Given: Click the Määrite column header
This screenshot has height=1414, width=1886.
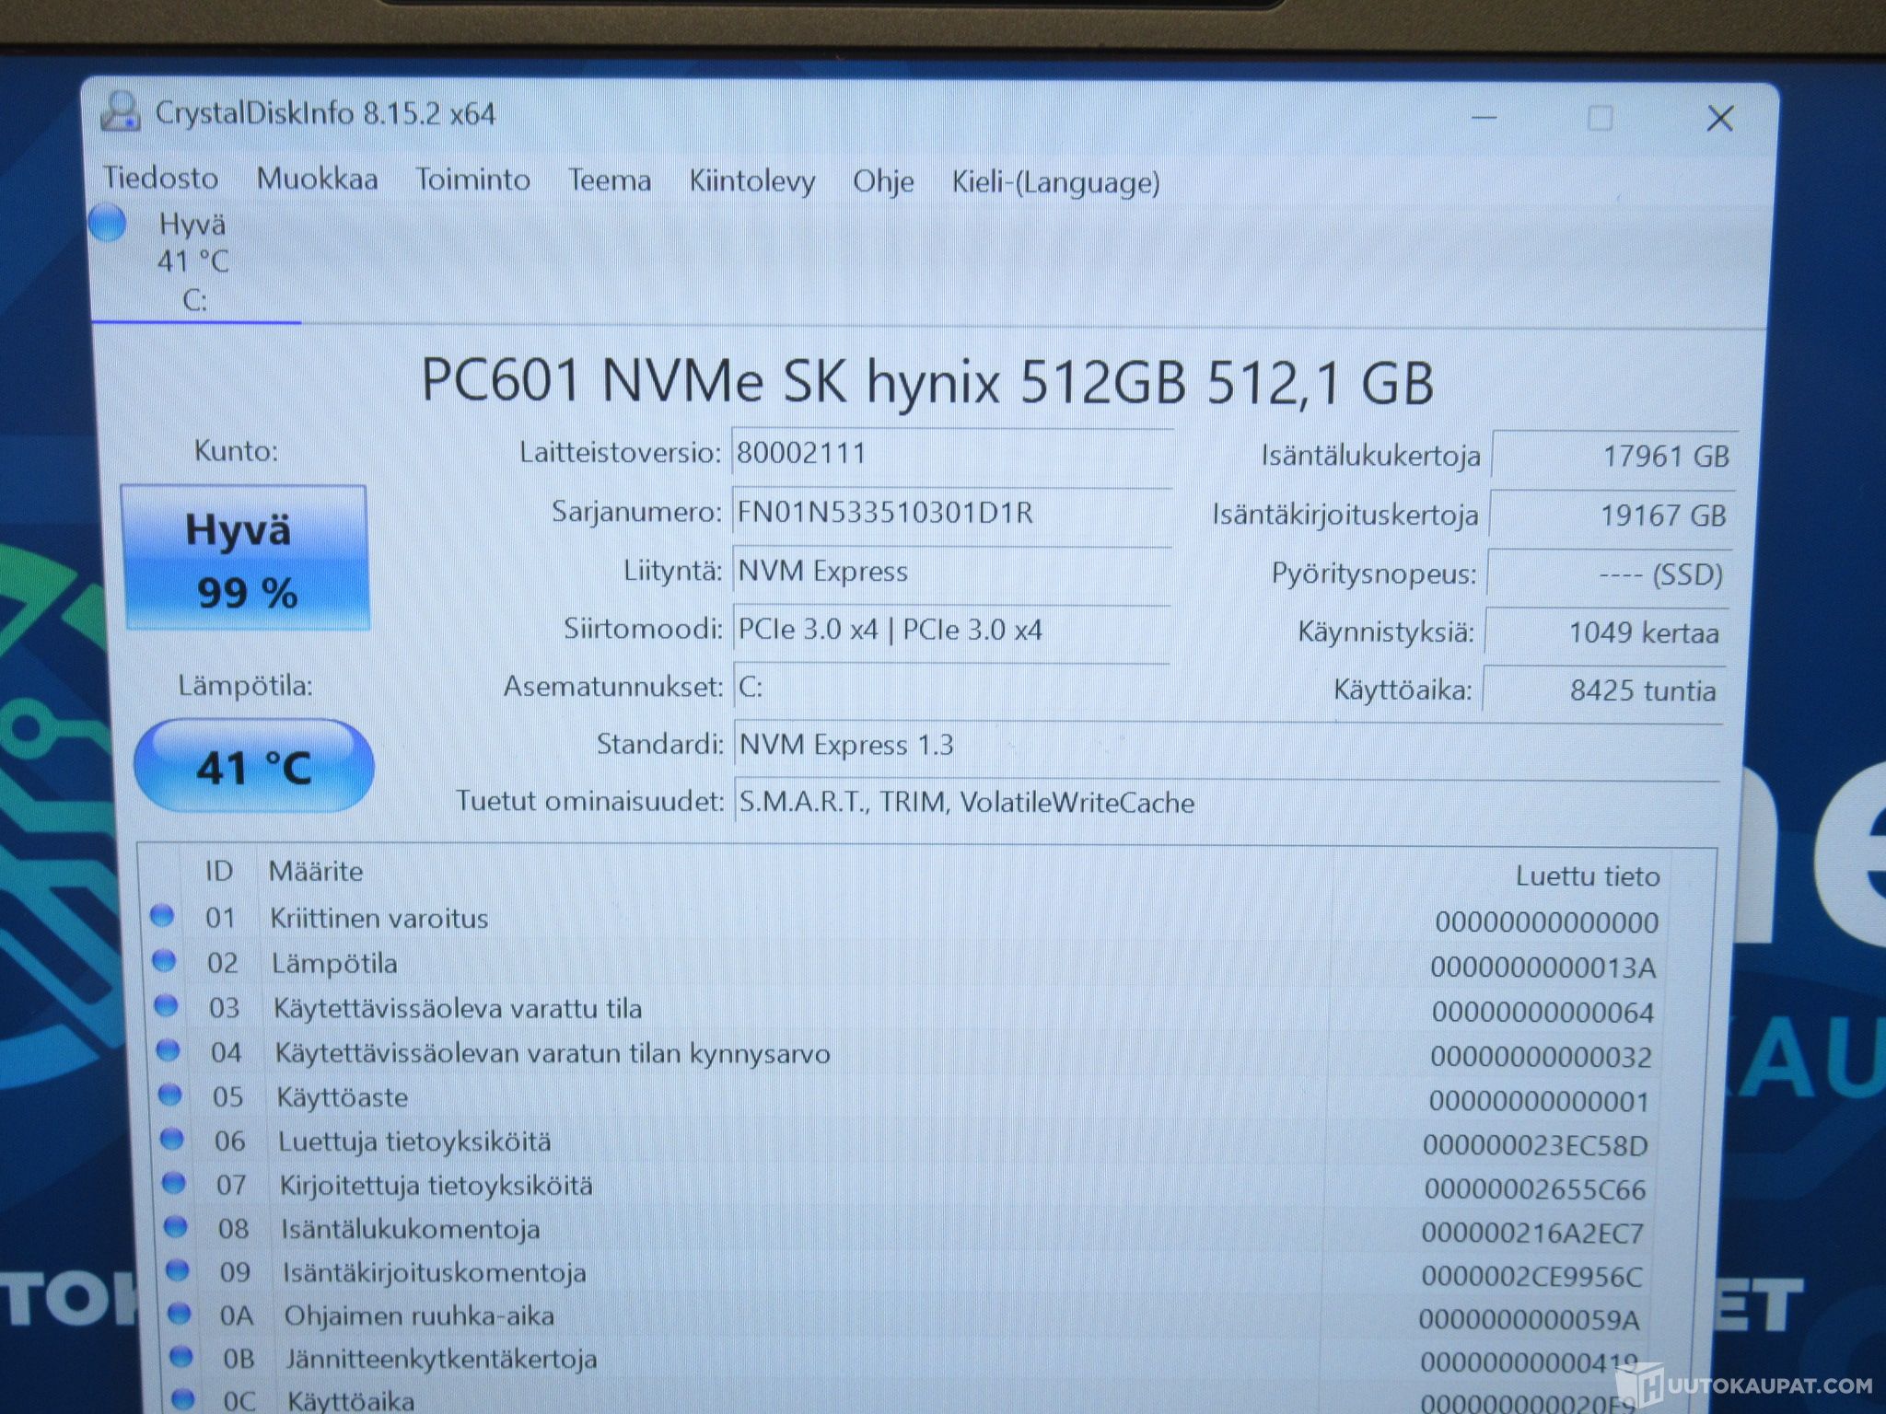Looking at the screenshot, I should point(316,871).
